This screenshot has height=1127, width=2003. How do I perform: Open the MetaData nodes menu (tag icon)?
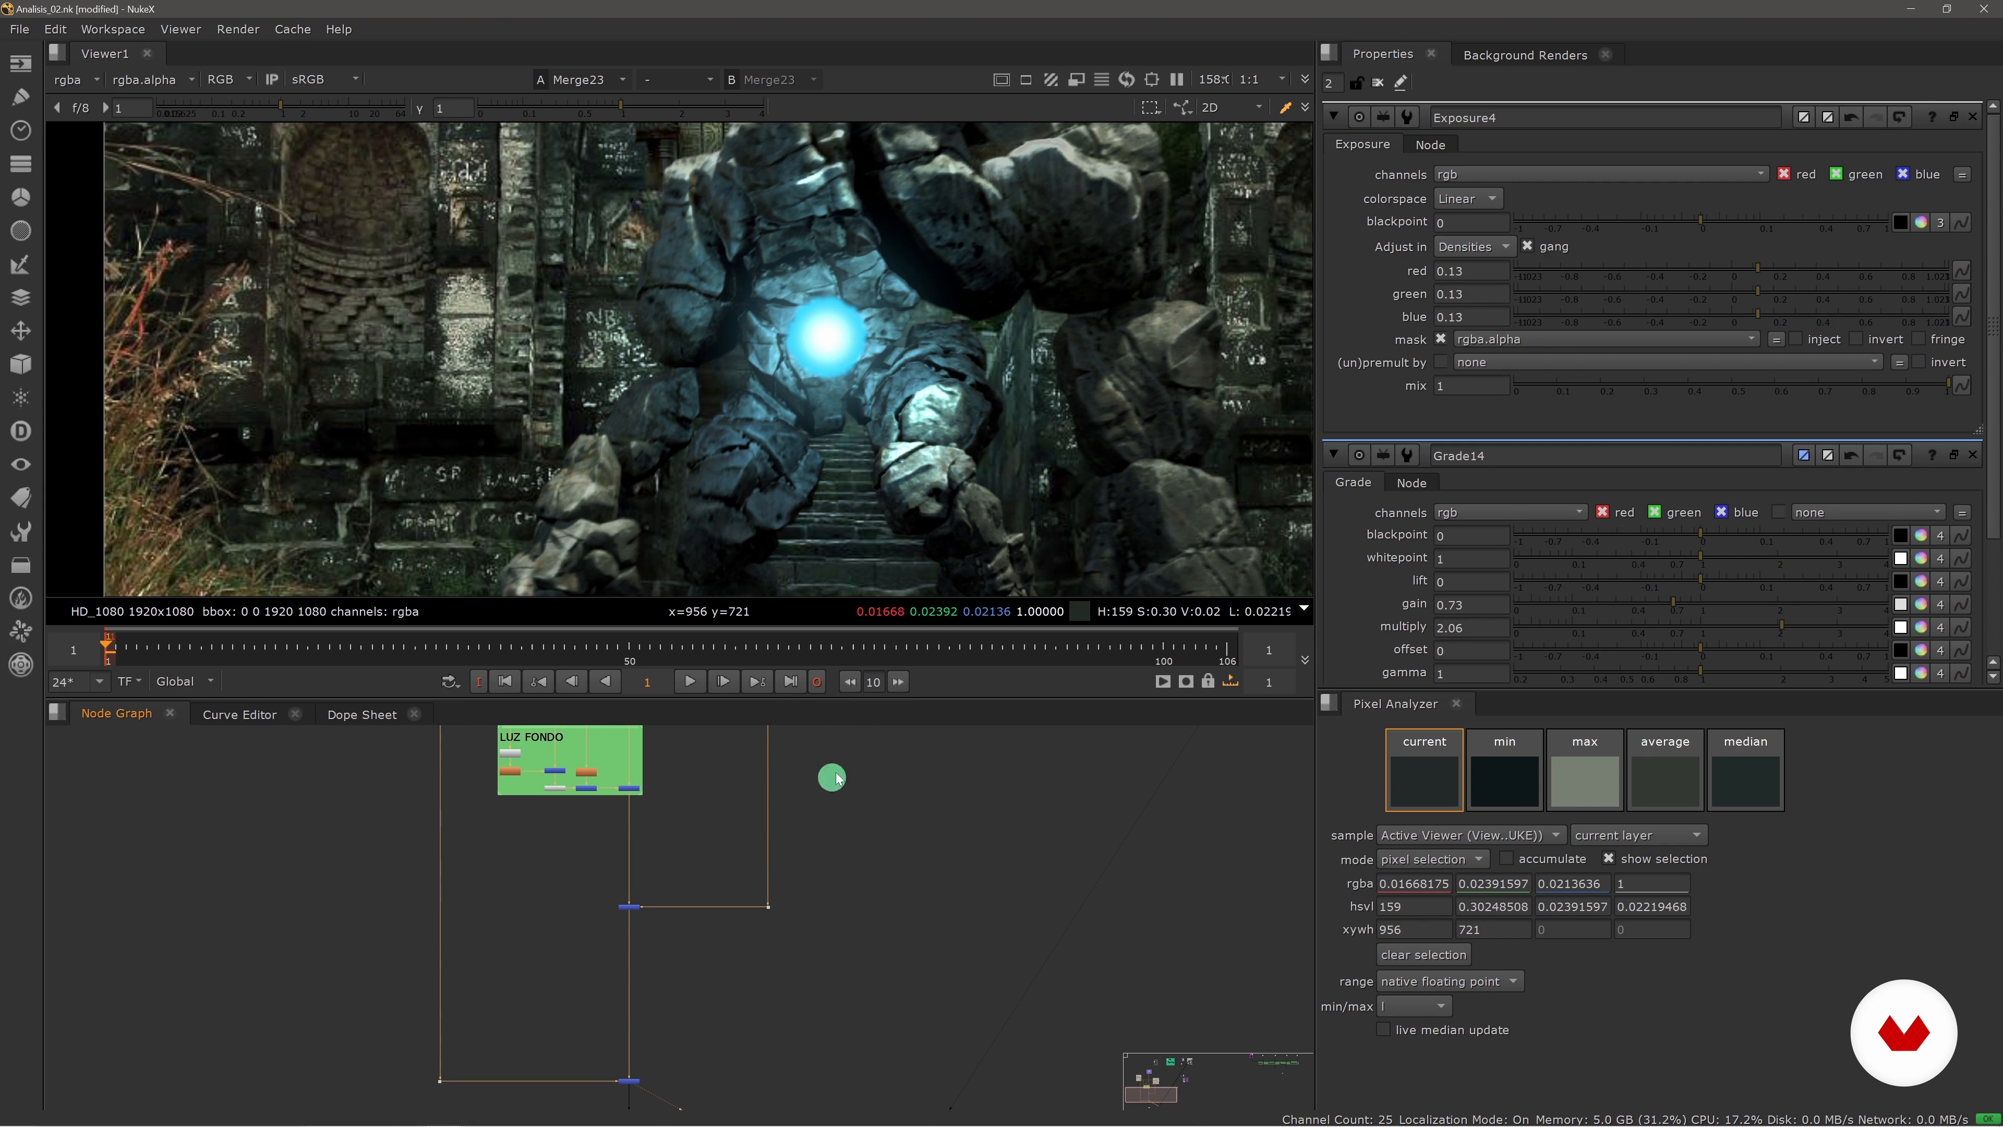pyautogui.click(x=21, y=499)
